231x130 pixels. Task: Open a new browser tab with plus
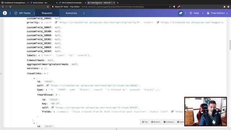coord(118,3)
